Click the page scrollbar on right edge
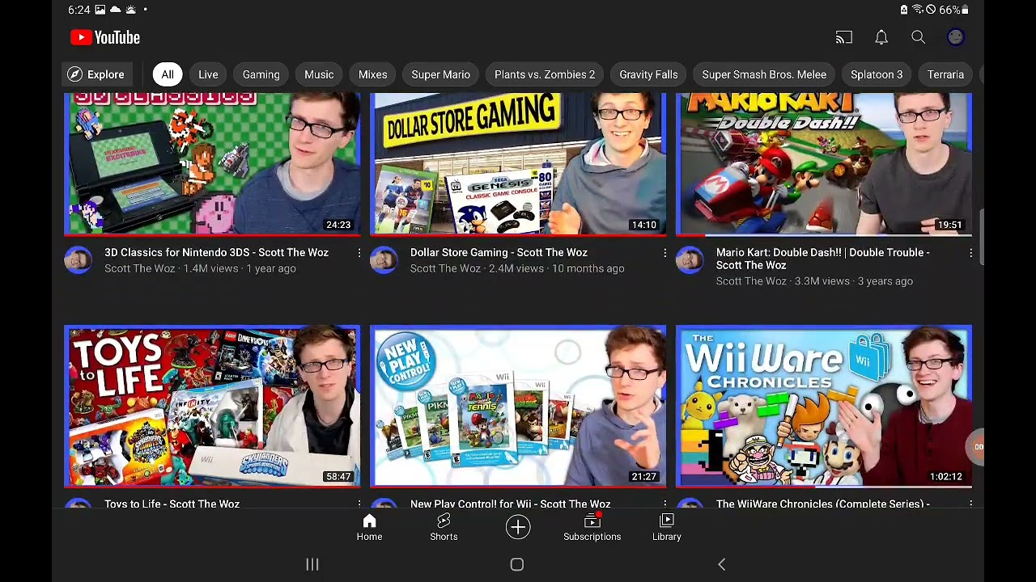The width and height of the screenshot is (1036, 582). pos(980,236)
